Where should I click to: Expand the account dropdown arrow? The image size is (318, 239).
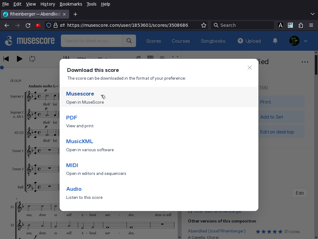(x=306, y=41)
